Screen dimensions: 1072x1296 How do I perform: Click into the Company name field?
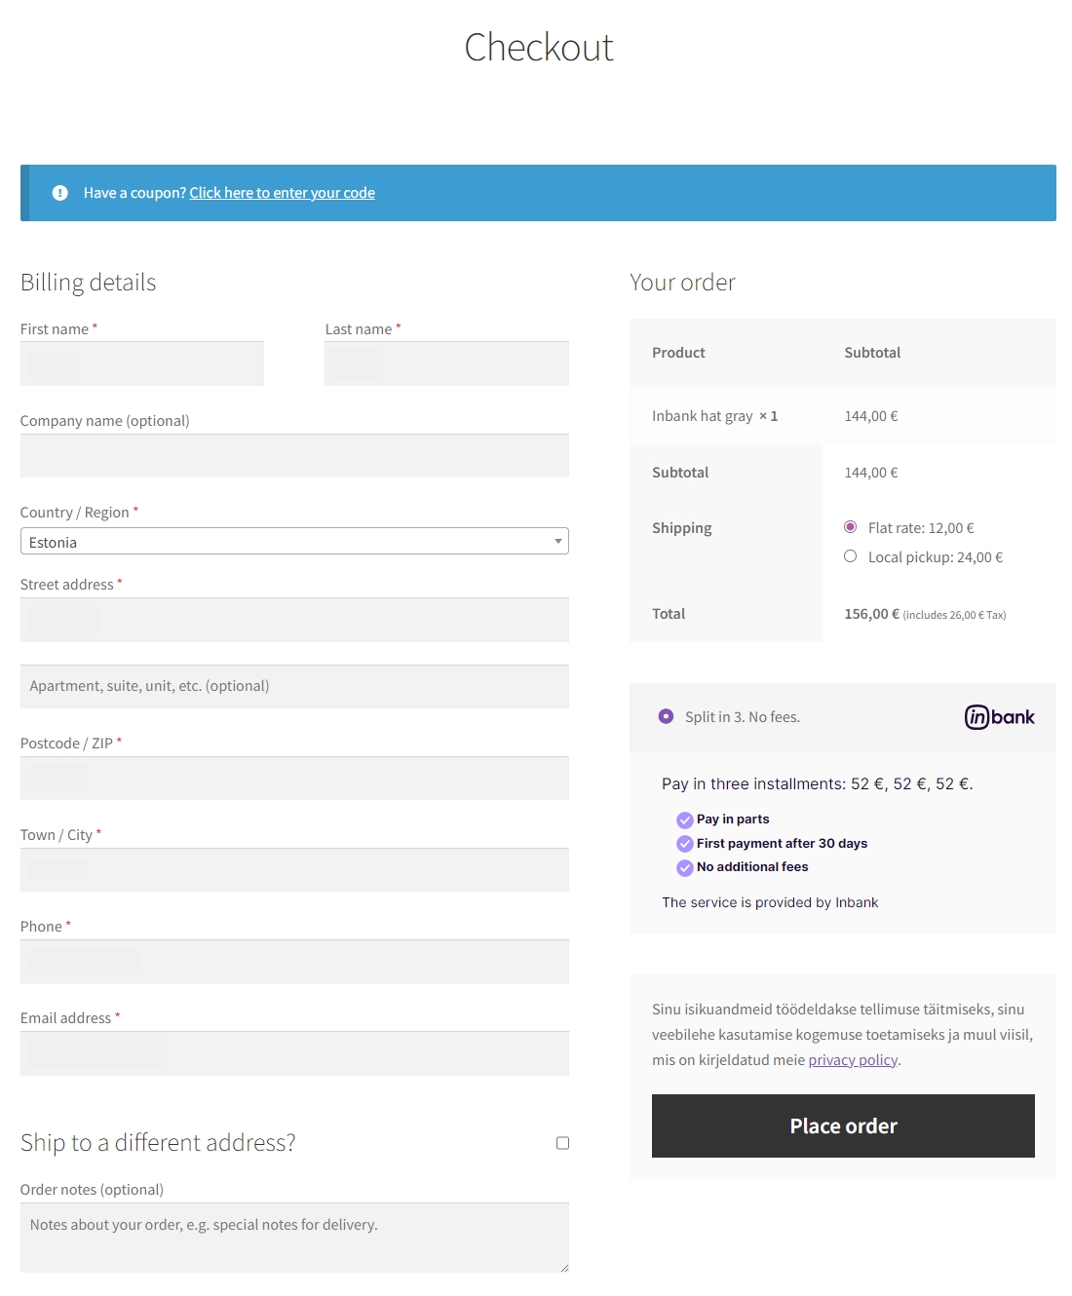click(294, 456)
